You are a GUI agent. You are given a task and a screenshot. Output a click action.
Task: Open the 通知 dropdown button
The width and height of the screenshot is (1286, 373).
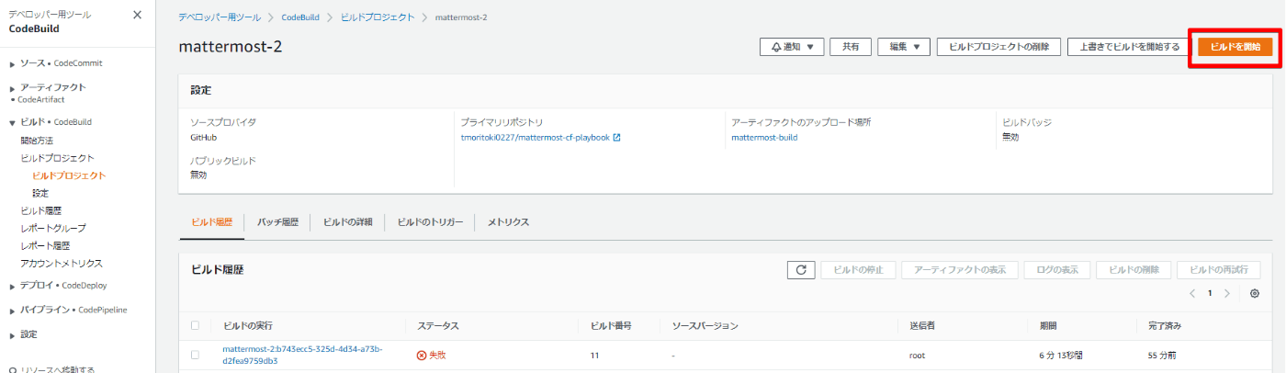792,47
